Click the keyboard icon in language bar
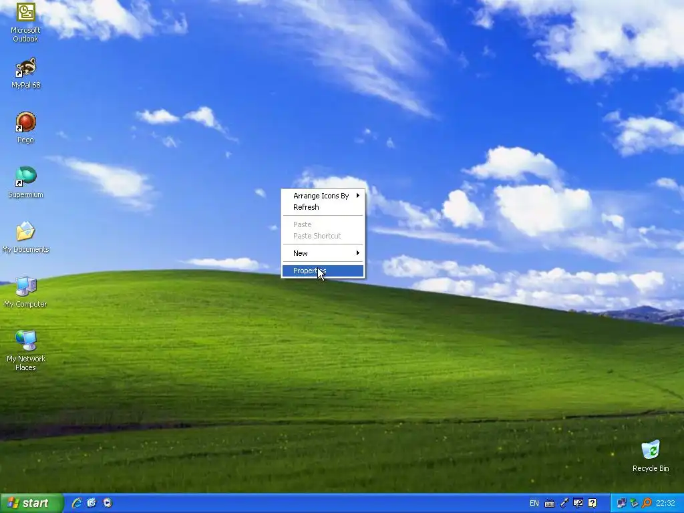Screen dimensions: 684x513 pyautogui.click(x=550, y=504)
